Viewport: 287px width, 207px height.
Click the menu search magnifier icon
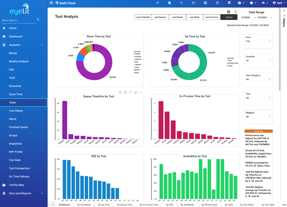click(x=38, y=20)
